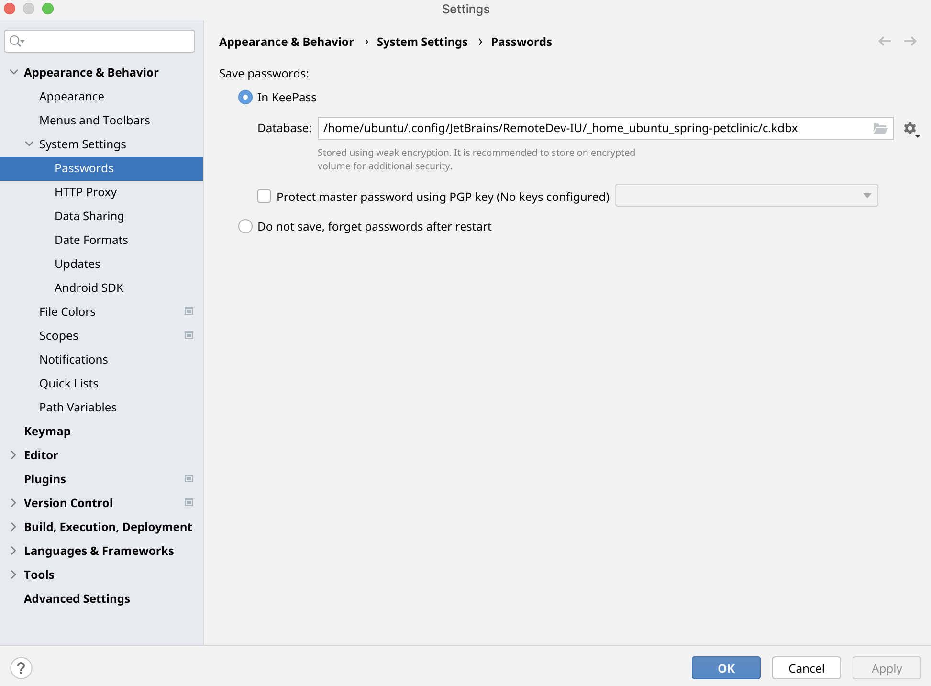This screenshot has height=686, width=931.
Task: Click the gear icon next to Database path
Action: [909, 128]
